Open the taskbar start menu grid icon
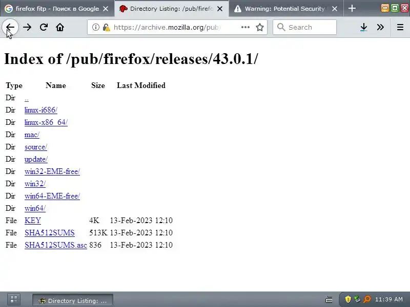 pos(14,299)
